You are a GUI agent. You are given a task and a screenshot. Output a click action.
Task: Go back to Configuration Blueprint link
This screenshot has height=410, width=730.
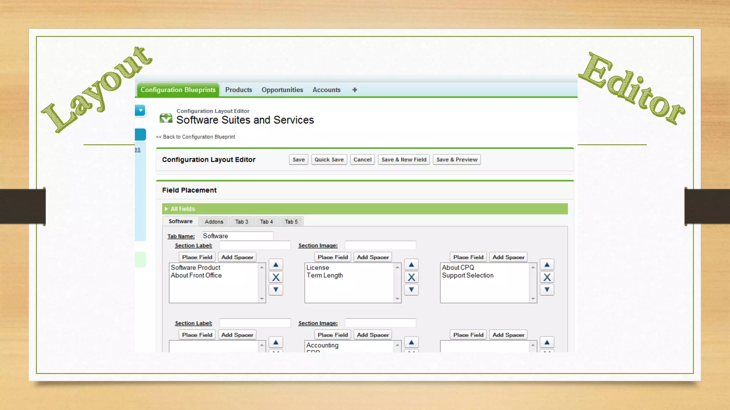tap(196, 137)
